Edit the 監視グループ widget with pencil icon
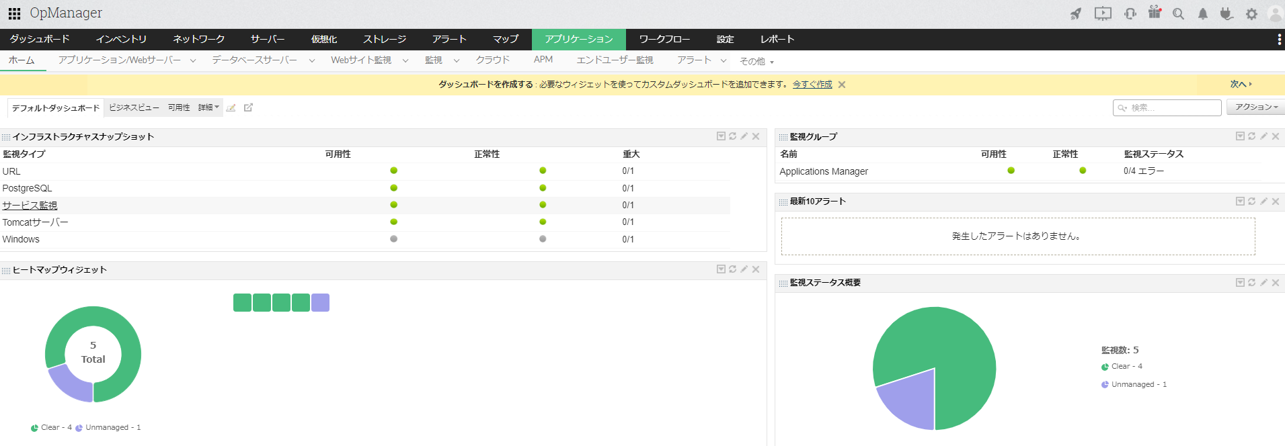Image resolution: width=1285 pixels, height=446 pixels. [1263, 136]
